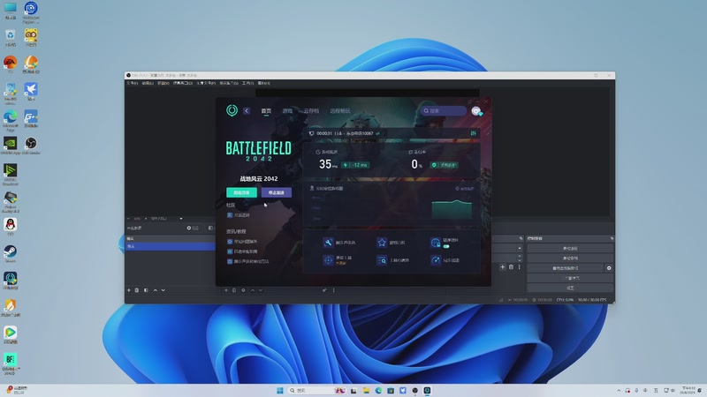
Task: Click the gear icon beside virtual camera button
Action: [609, 268]
